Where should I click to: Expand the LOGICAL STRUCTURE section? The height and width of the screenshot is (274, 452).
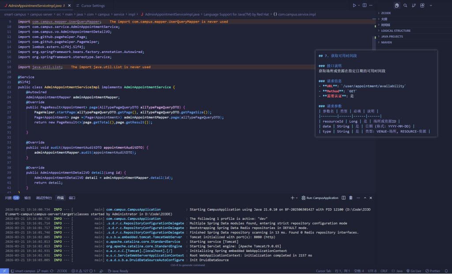(395, 31)
